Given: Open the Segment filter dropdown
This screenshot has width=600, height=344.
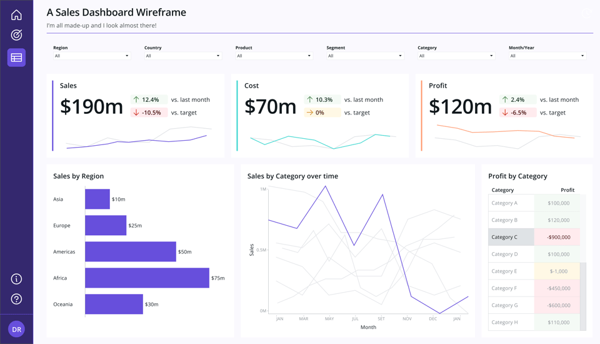Looking at the screenshot, I should [365, 56].
